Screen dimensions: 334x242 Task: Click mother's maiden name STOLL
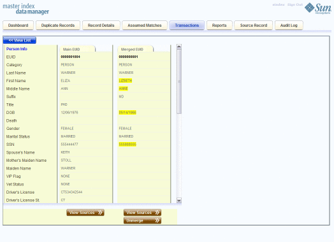point(66,160)
